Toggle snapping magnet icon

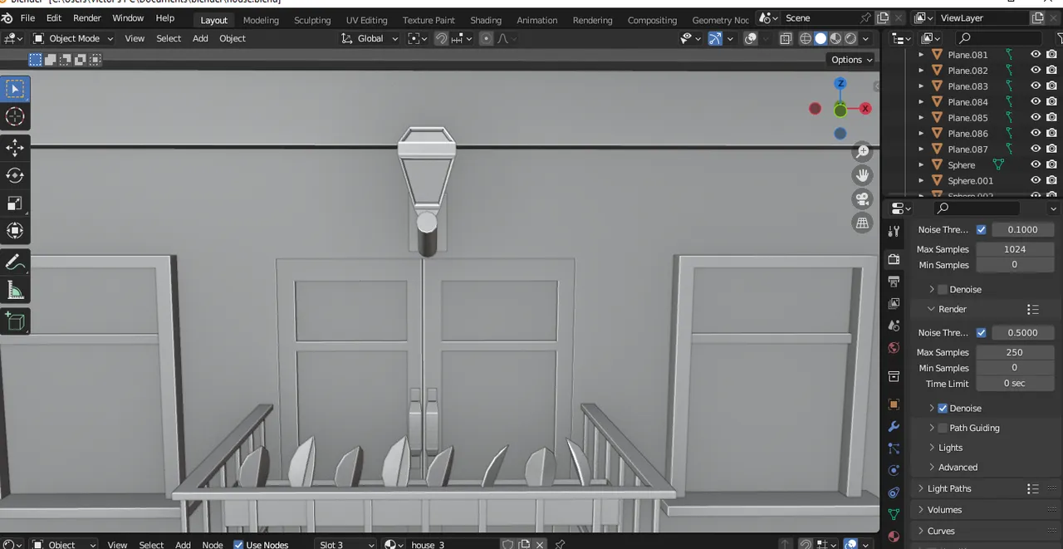tap(442, 38)
